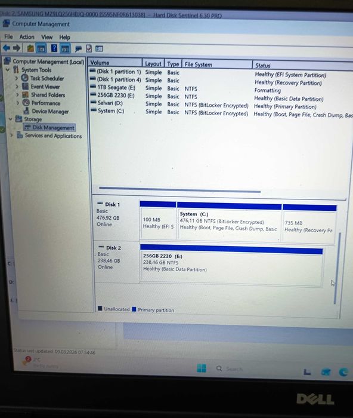
Task: Open the weather widget on the taskbar
Action: click(x=40, y=362)
